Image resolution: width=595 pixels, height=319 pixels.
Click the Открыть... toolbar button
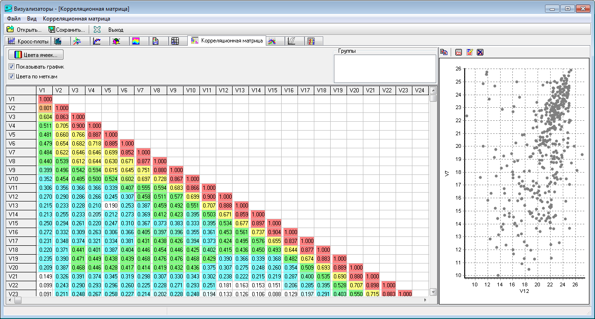(24, 29)
